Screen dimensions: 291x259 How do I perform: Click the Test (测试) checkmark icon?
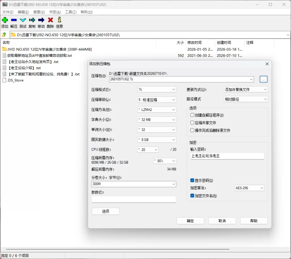(23, 20)
